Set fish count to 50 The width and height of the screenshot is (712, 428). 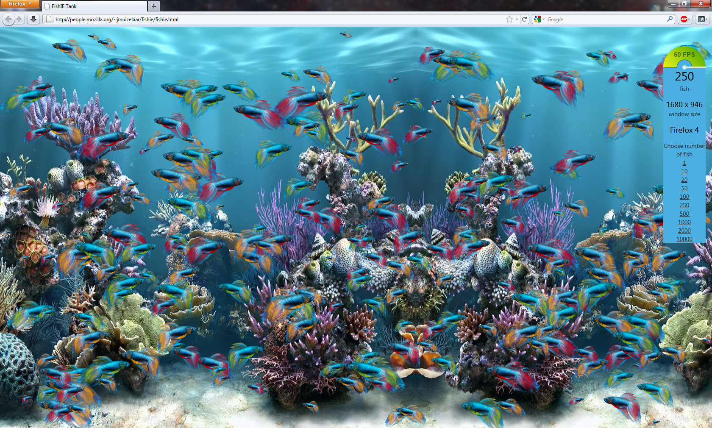pyautogui.click(x=684, y=189)
